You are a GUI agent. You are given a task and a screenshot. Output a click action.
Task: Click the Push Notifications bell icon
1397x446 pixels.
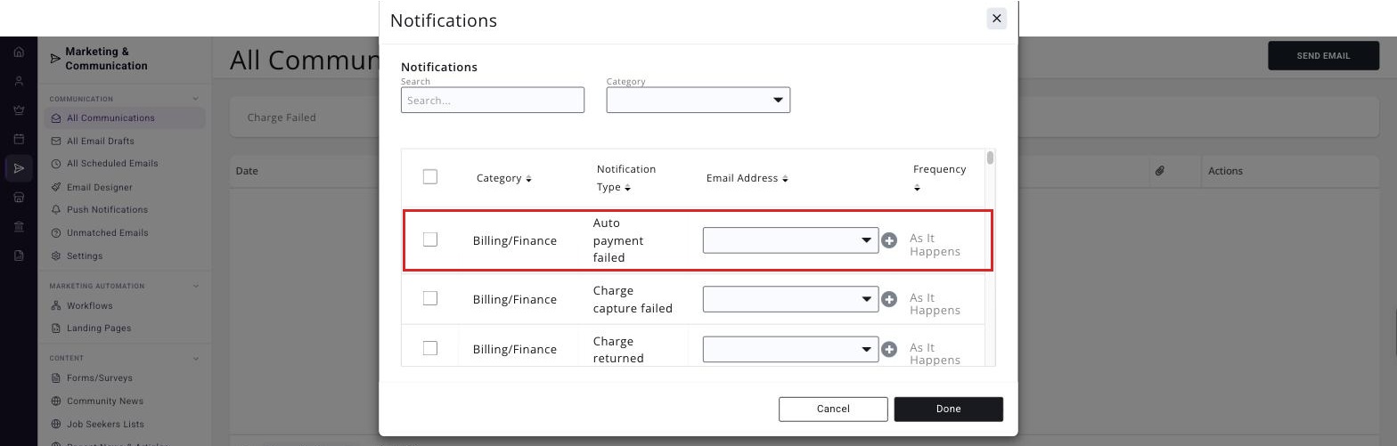[56, 210]
